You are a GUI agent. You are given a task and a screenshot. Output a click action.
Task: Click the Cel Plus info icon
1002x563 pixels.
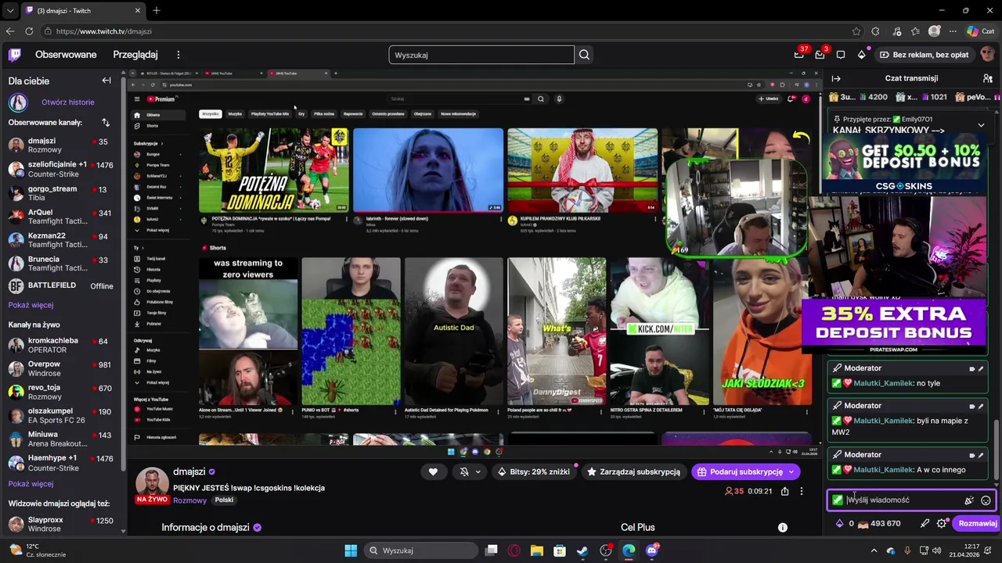tap(782, 528)
